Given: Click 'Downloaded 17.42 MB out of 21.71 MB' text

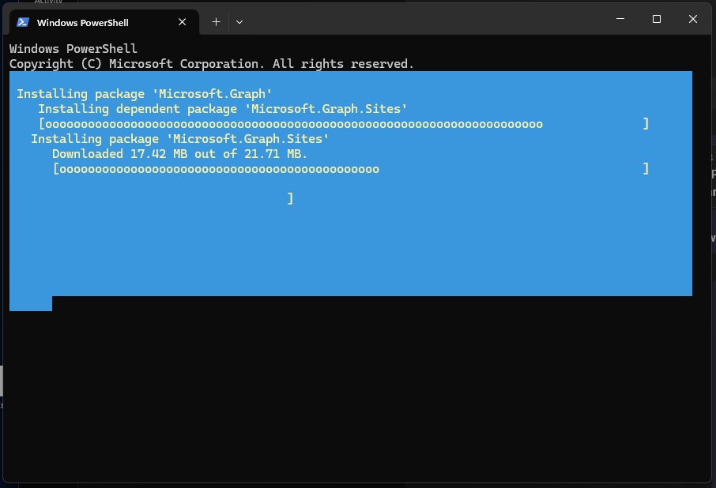Looking at the screenshot, I should pos(179,154).
